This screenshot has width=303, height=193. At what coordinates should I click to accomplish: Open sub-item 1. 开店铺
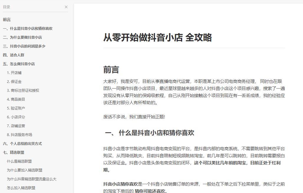tap(14, 73)
